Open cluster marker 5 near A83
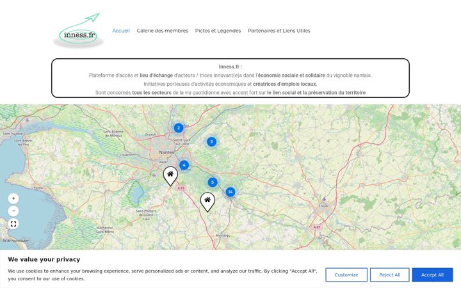This screenshot has width=461, height=288. coord(213,182)
